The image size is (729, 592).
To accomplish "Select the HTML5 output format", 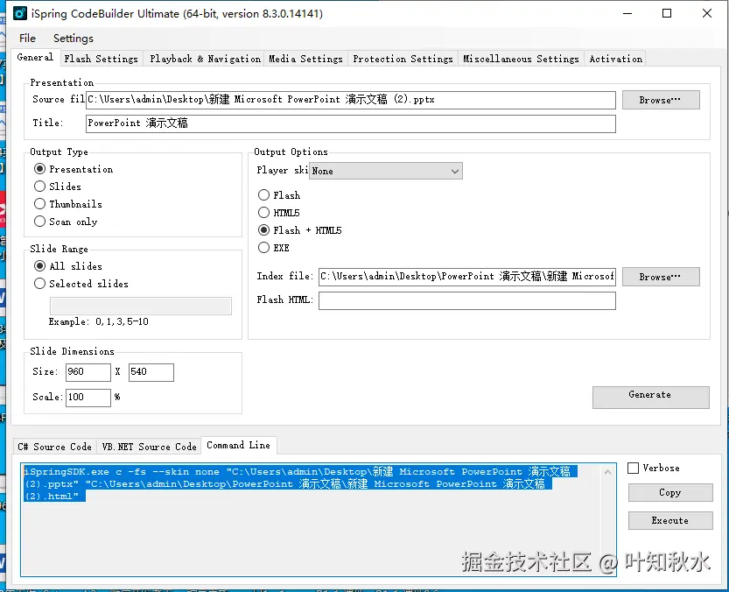I will pos(278,213).
